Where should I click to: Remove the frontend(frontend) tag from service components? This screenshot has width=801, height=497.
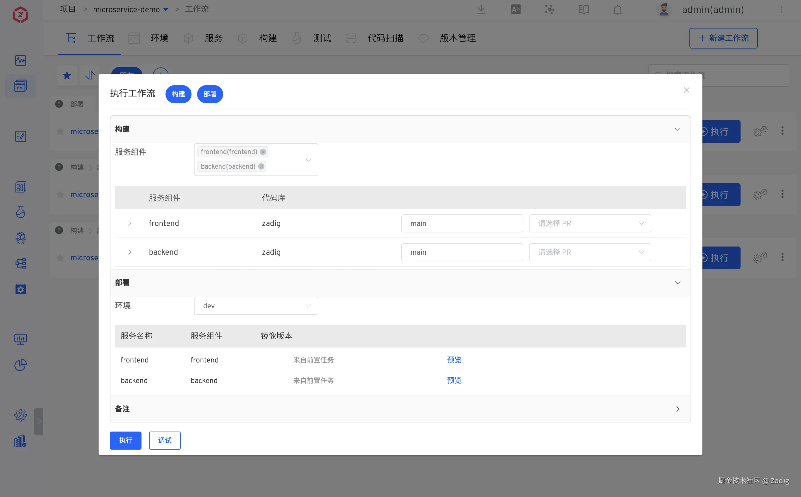click(x=263, y=151)
